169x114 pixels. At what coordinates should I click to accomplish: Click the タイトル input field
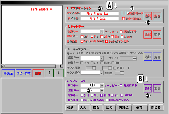100,18
